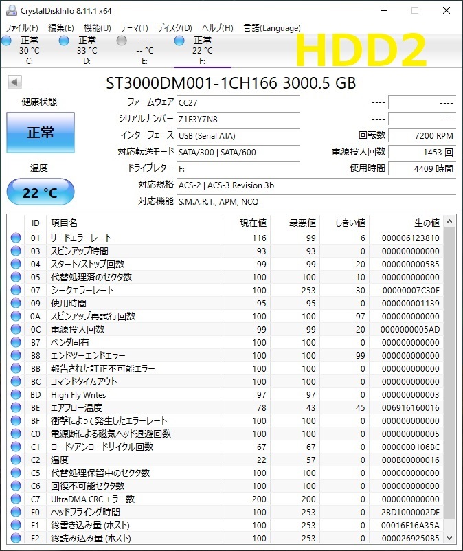Open the 機能(U) menu

coord(98,27)
